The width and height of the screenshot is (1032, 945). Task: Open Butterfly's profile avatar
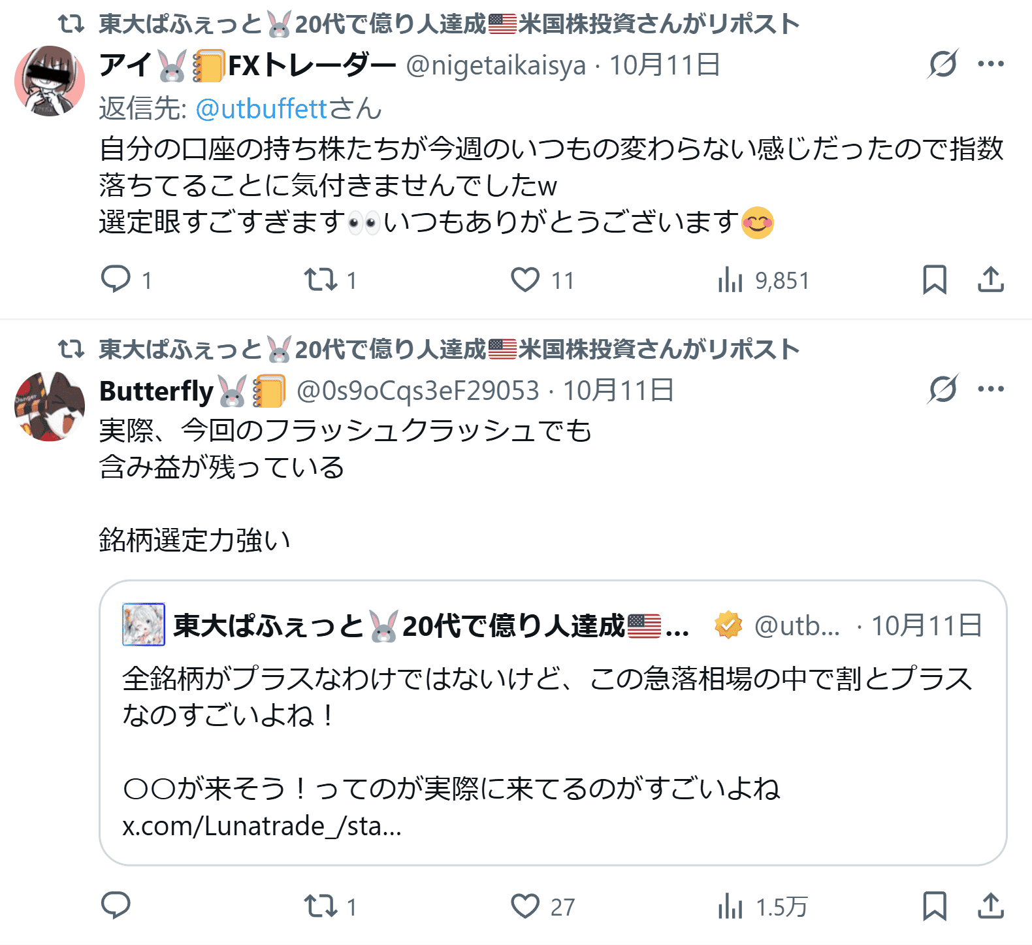coord(50,406)
